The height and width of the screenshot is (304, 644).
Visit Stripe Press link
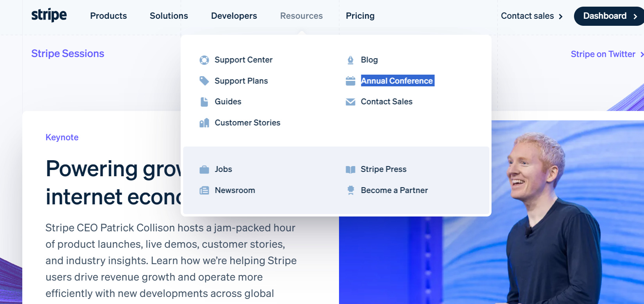click(384, 169)
